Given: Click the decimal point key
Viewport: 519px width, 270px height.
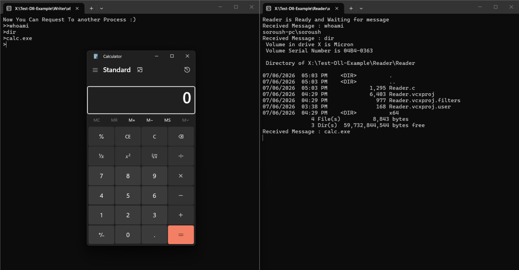Looking at the screenshot, I should (154, 235).
